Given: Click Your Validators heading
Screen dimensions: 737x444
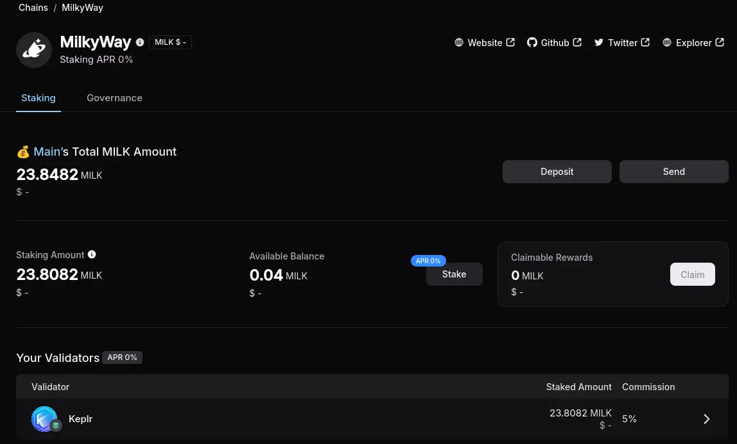Looking at the screenshot, I should pyautogui.click(x=58, y=358).
